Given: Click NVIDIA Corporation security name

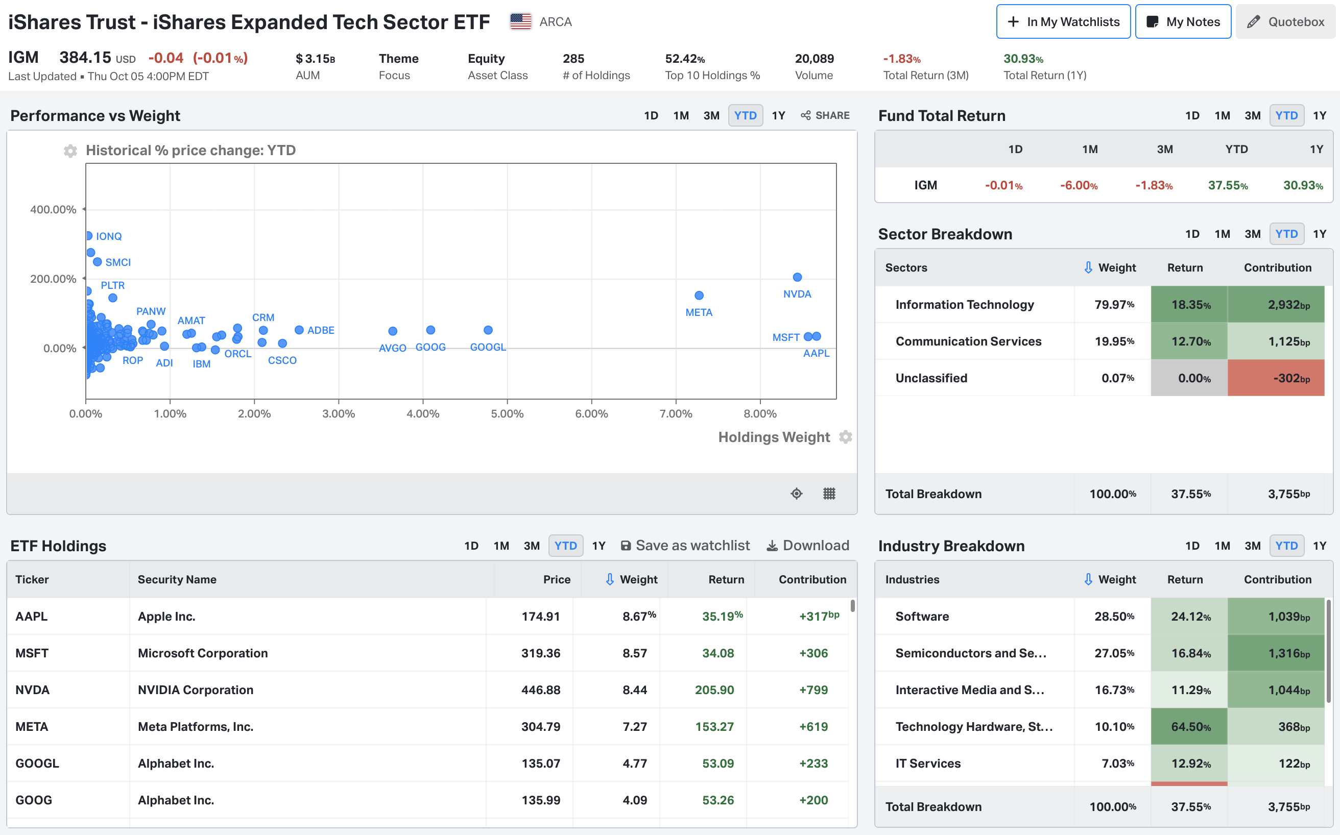Looking at the screenshot, I should tap(196, 690).
